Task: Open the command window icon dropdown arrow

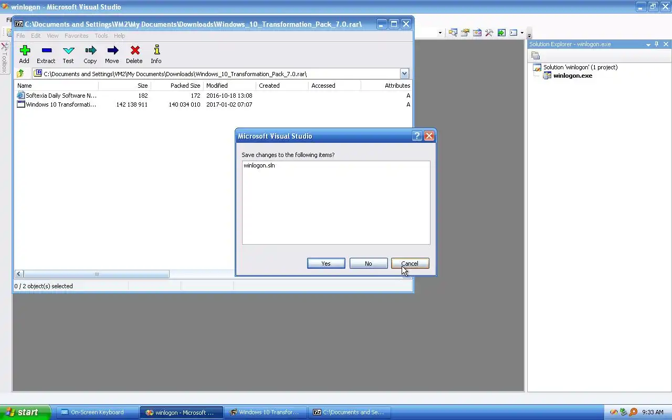Action: tap(522, 33)
